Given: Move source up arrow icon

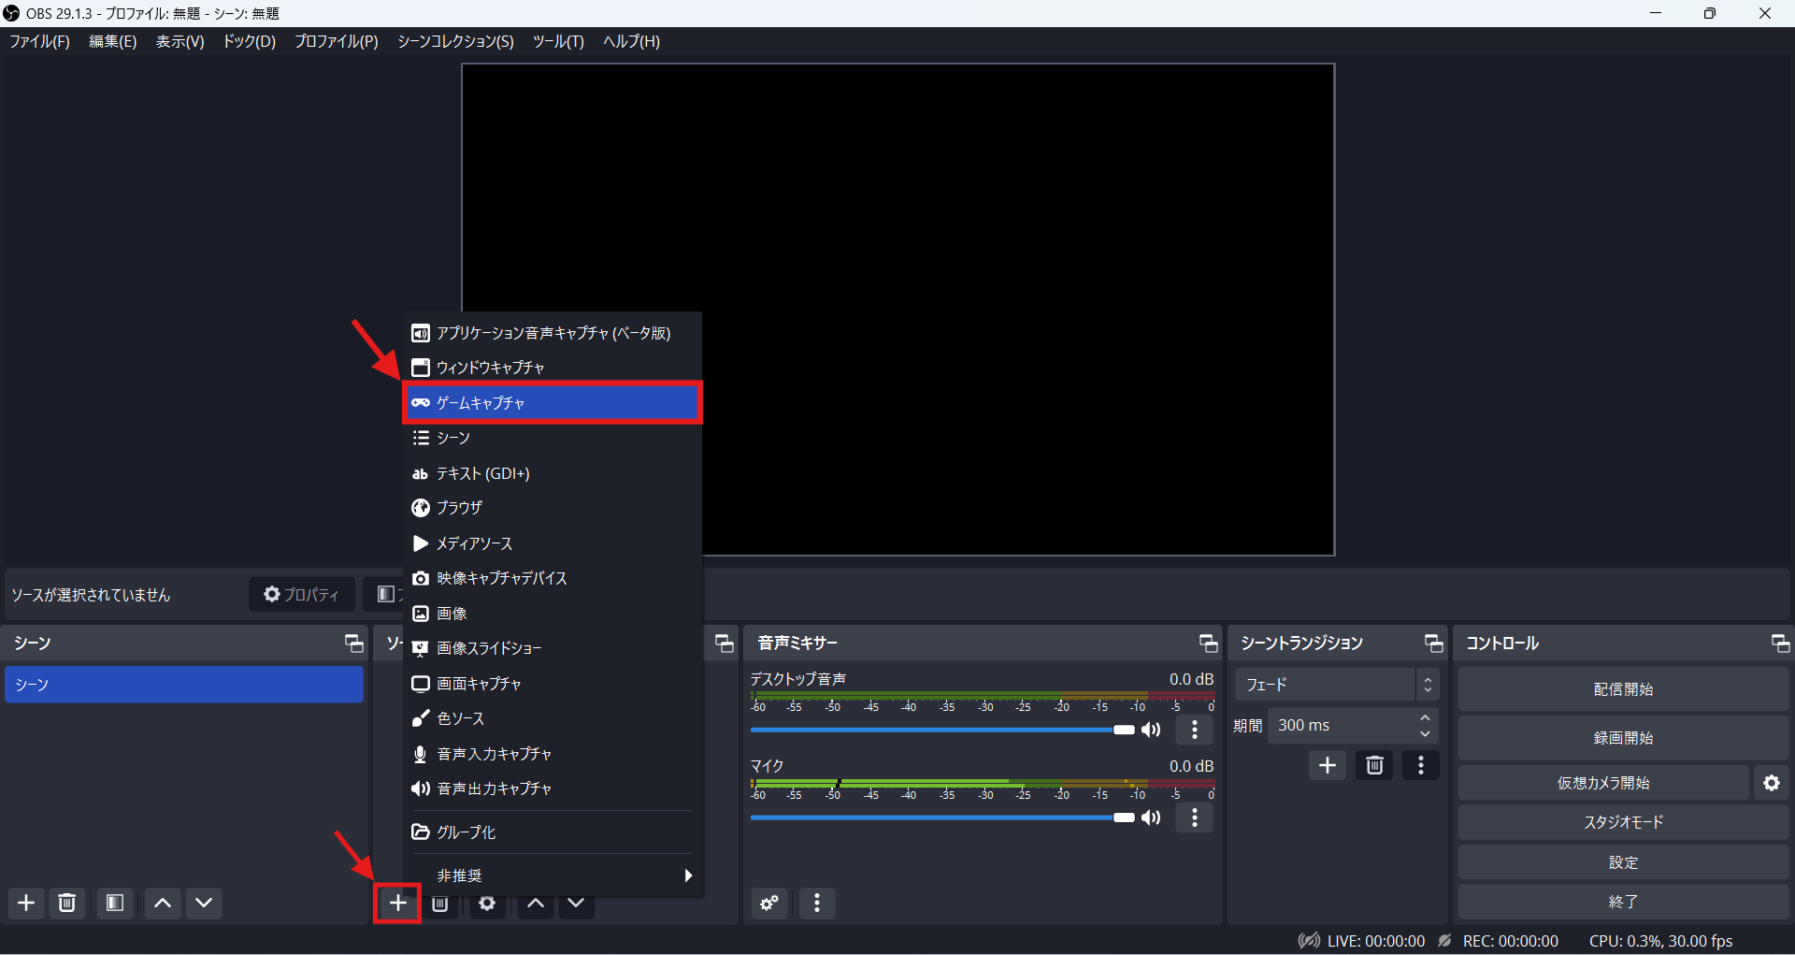Looking at the screenshot, I should tap(536, 904).
